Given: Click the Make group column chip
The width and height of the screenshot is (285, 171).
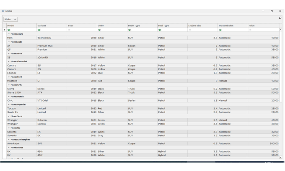Looking at the screenshot, I should tap(10, 19).
